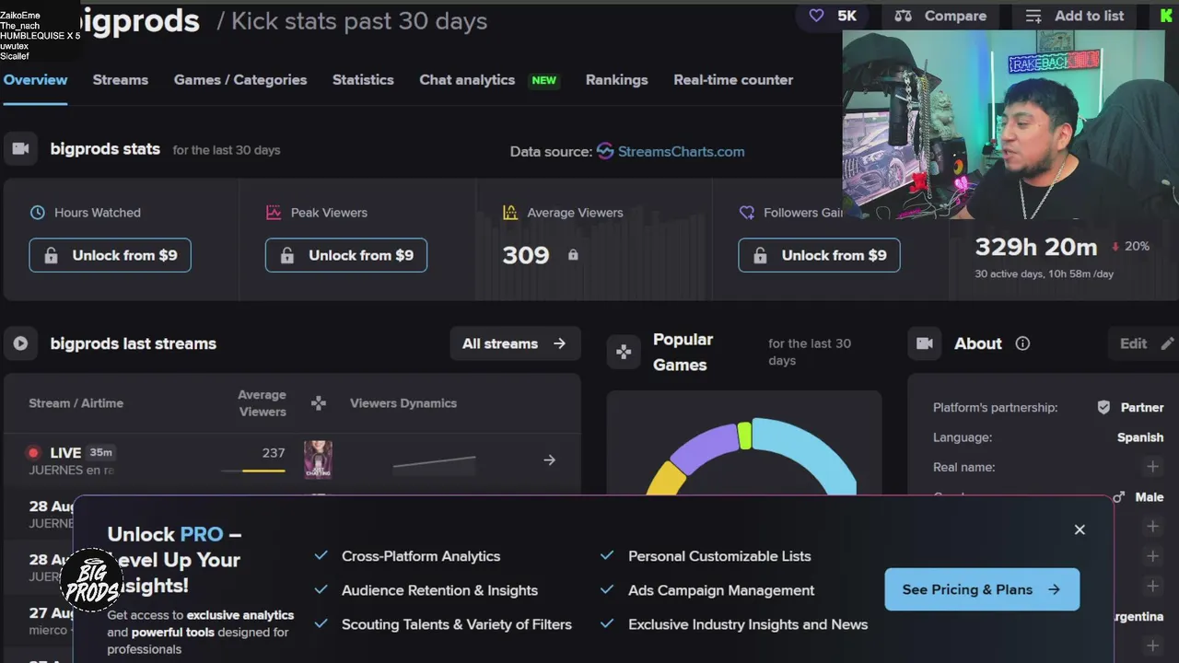Click play icon beside bigprods last streams
Image resolution: width=1179 pixels, height=663 pixels.
click(x=20, y=343)
